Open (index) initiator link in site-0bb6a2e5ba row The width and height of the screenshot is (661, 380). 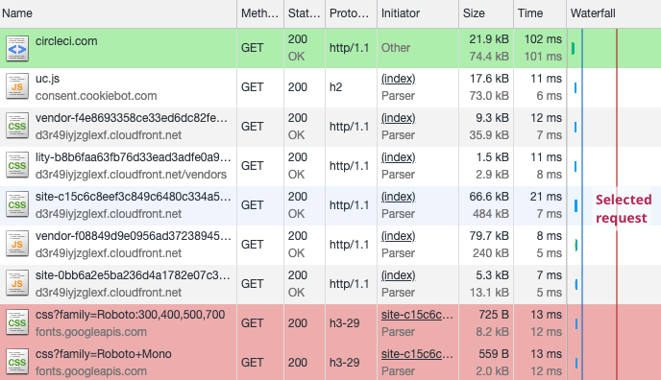(x=399, y=275)
